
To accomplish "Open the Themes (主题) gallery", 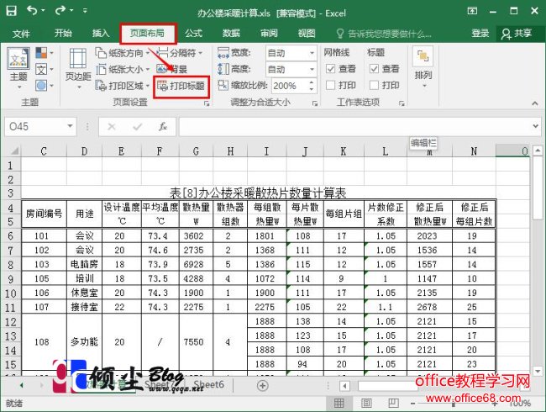I will 18,69.
